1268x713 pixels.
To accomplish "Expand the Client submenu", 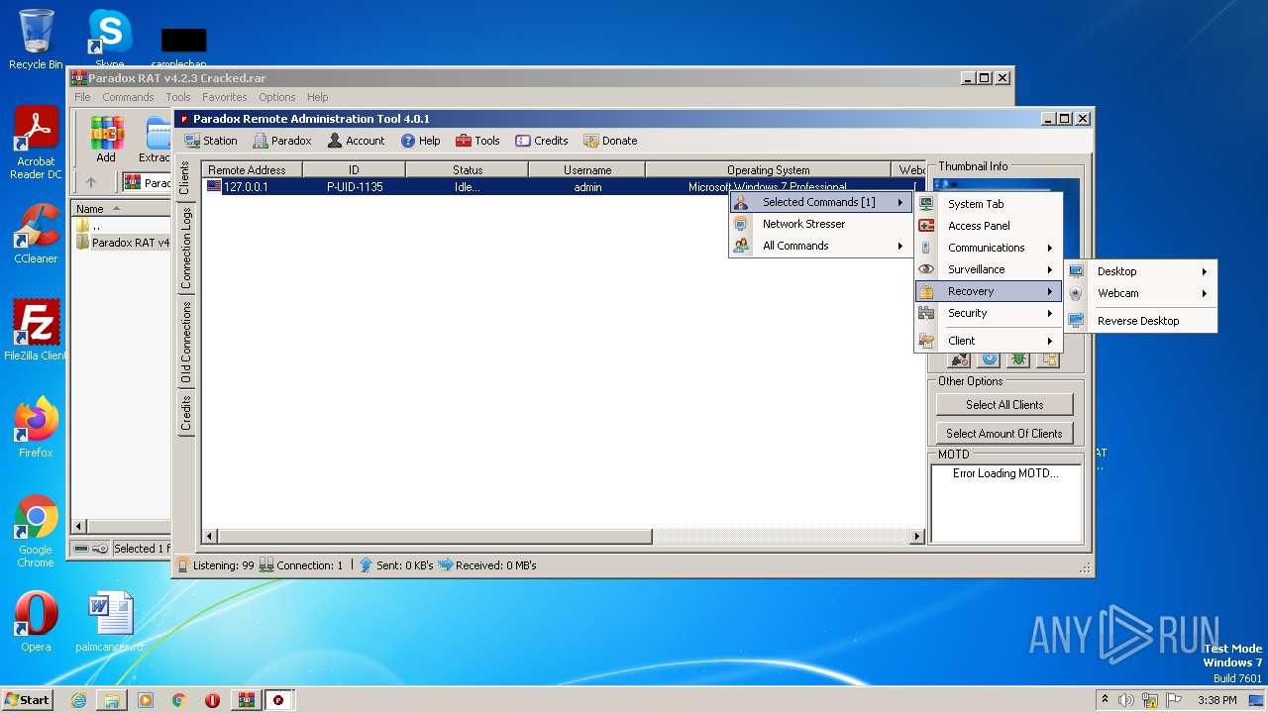I will pyautogui.click(x=988, y=341).
